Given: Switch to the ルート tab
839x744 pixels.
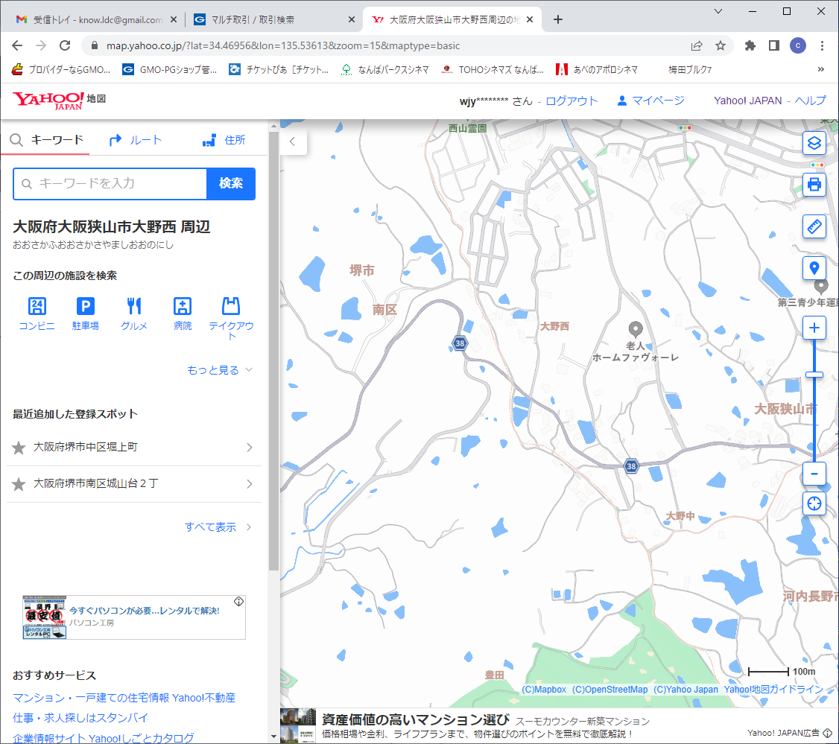Looking at the screenshot, I should [x=136, y=140].
